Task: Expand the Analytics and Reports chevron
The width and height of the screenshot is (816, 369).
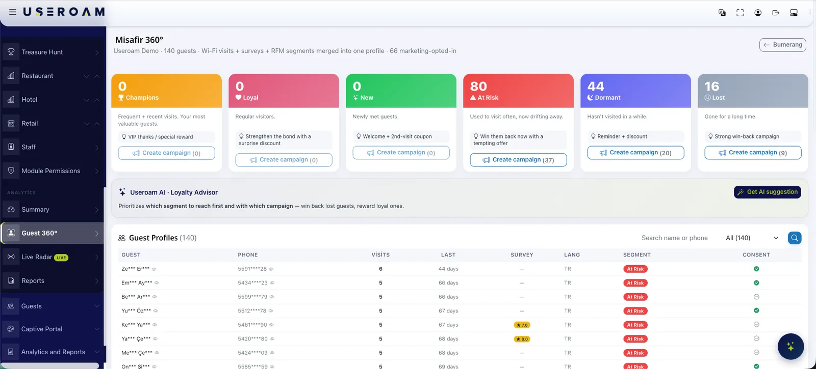Action: tap(97, 352)
